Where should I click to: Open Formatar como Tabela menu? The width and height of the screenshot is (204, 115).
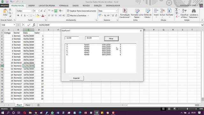(x=137, y=13)
